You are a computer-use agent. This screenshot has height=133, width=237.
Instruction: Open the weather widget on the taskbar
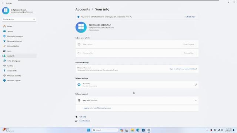point(8,130)
